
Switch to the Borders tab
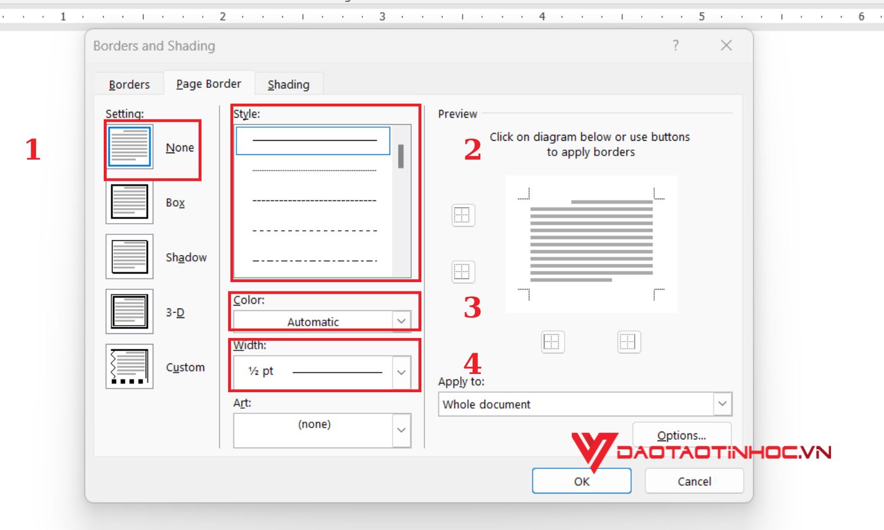pos(130,84)
